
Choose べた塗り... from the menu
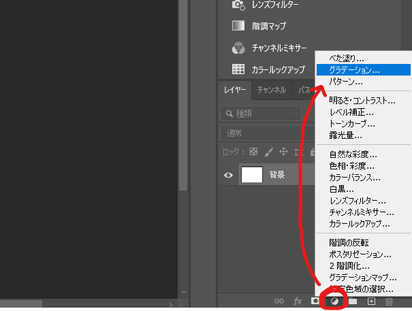364,58
